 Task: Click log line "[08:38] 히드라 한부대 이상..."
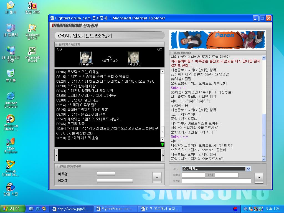[x=77, y=86]
